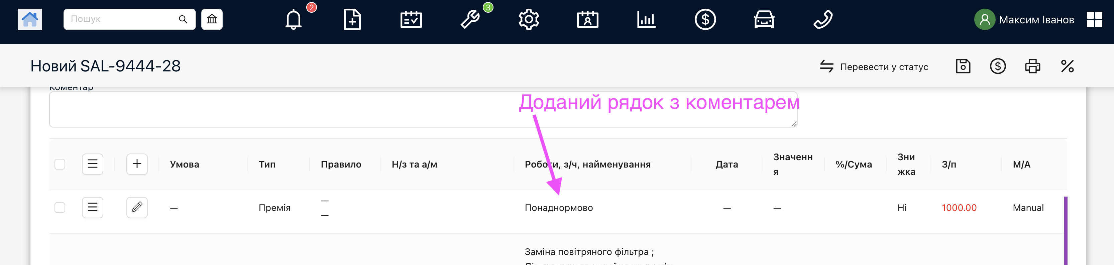Screen dimensions: 1114x265
Task: Click the plus button to add row
Action: tap(137, 164)
